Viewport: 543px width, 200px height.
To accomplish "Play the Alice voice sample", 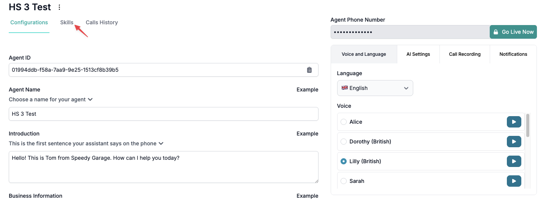I will pyautogui.click(x=514, y=122).
